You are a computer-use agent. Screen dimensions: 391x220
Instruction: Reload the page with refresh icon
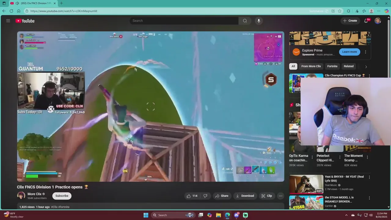click(11, 11)
